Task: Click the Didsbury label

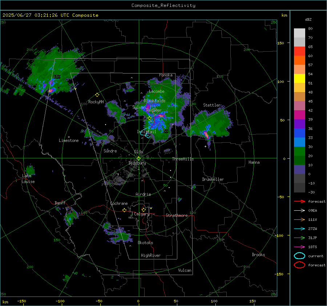Action: click(x=137, y=163)
